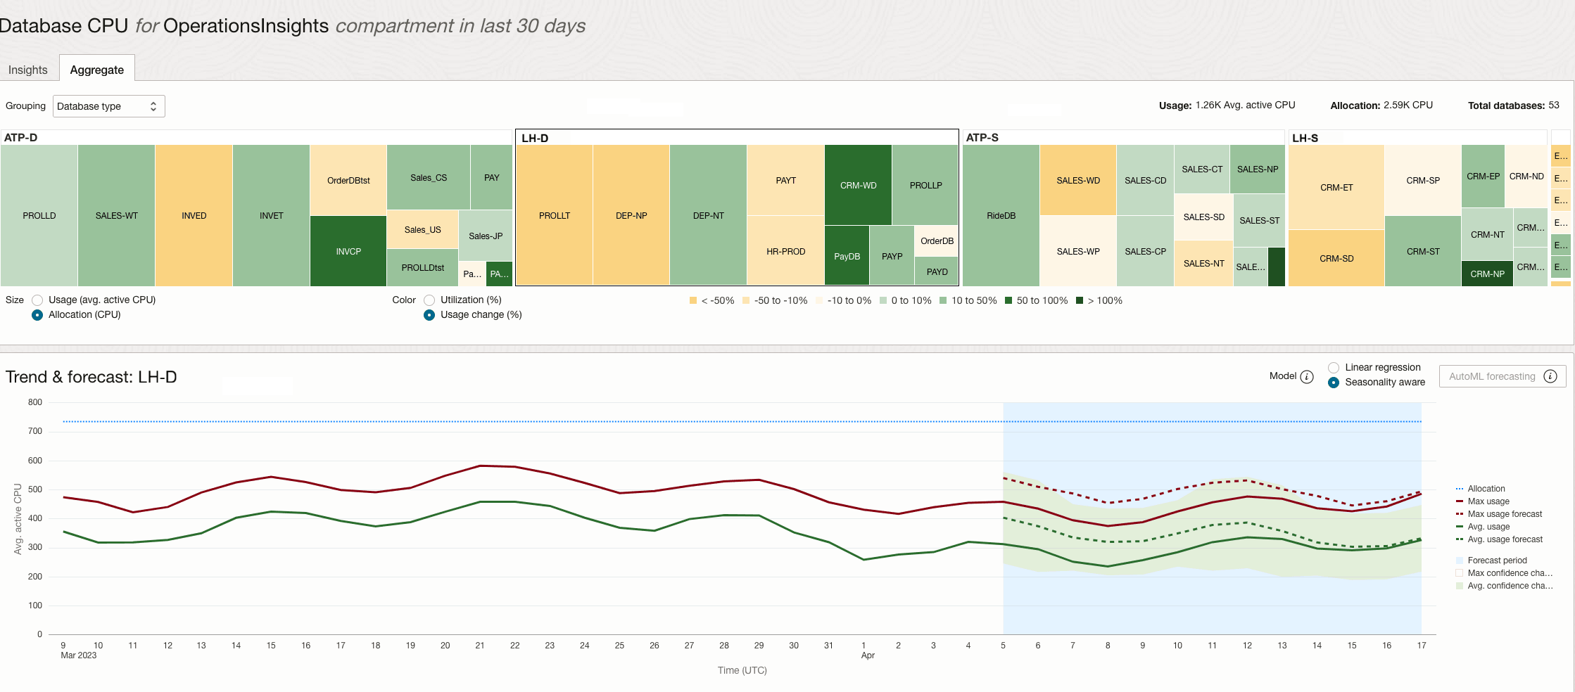Choose the "Linear regression" model option
Screen dimensions: 1575x692
[x=1334, y=367]
